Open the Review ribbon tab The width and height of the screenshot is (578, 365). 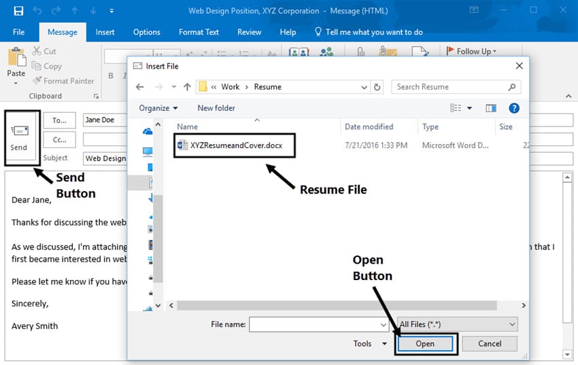[249, 32]
